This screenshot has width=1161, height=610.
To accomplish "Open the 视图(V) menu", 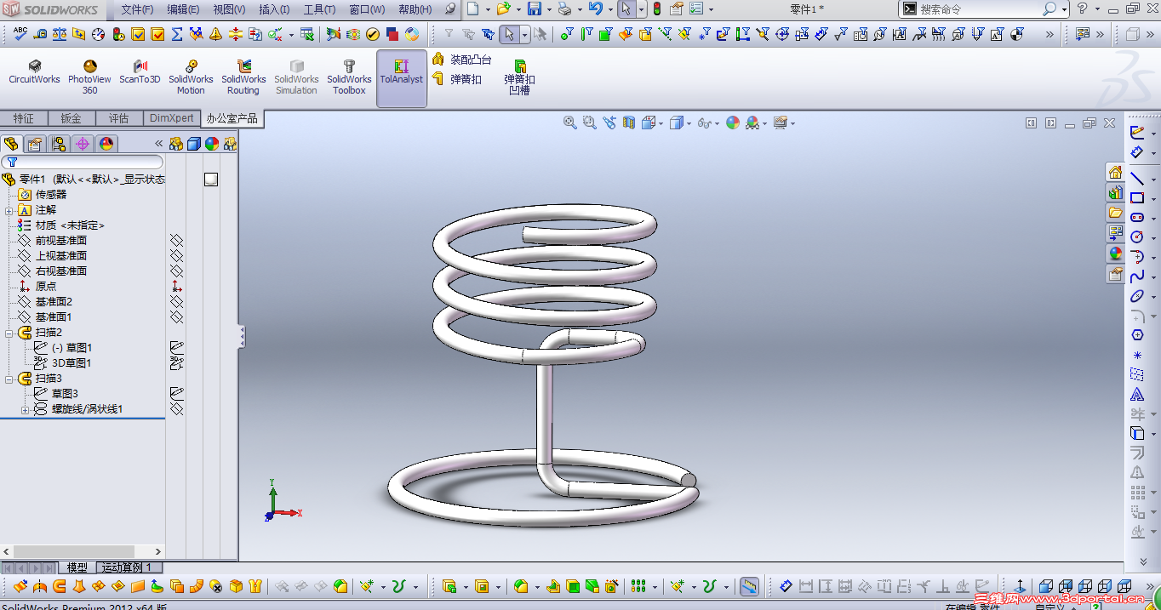I will point(229,9).
